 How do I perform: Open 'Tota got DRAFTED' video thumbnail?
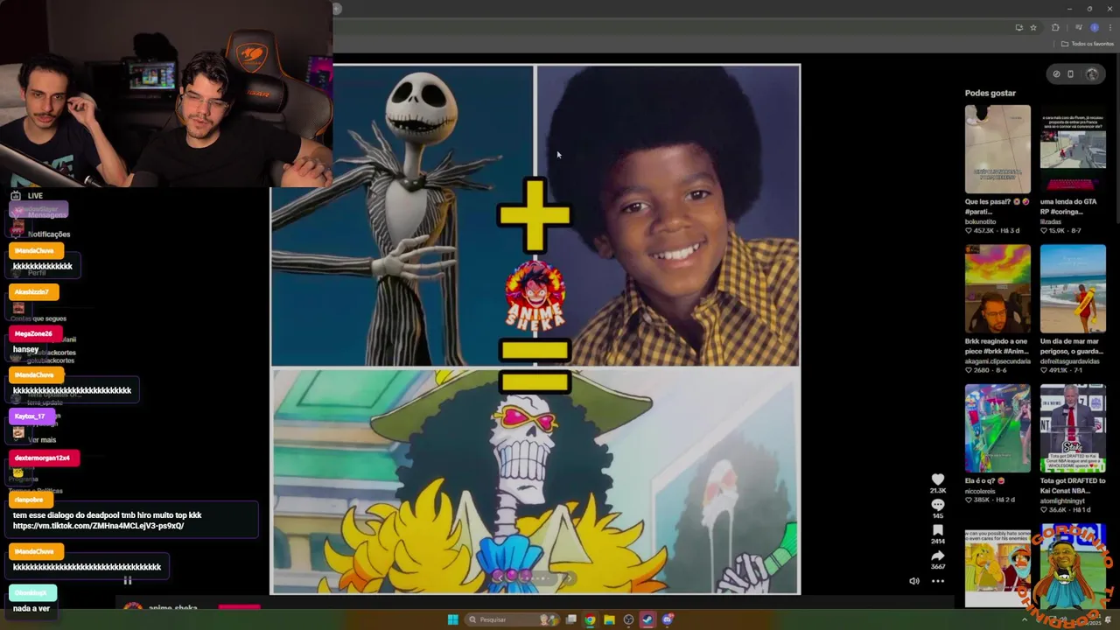[x=1073, y=429]
